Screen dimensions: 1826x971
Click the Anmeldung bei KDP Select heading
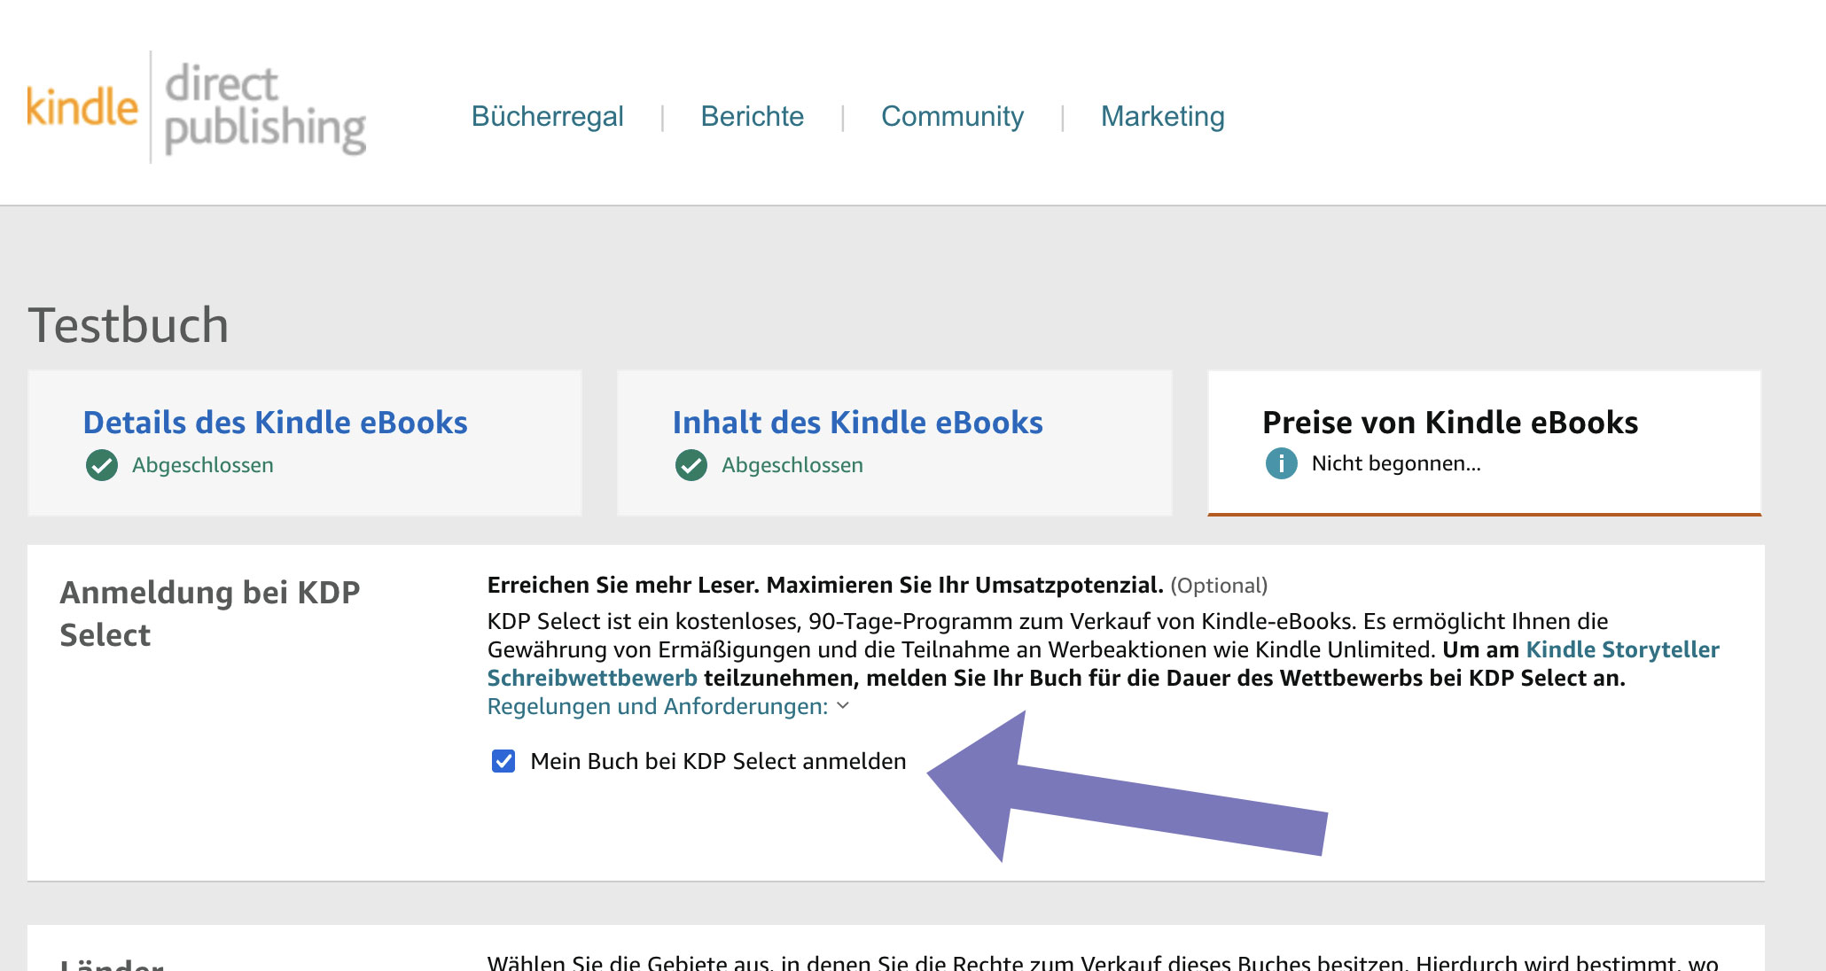(210, 613)
